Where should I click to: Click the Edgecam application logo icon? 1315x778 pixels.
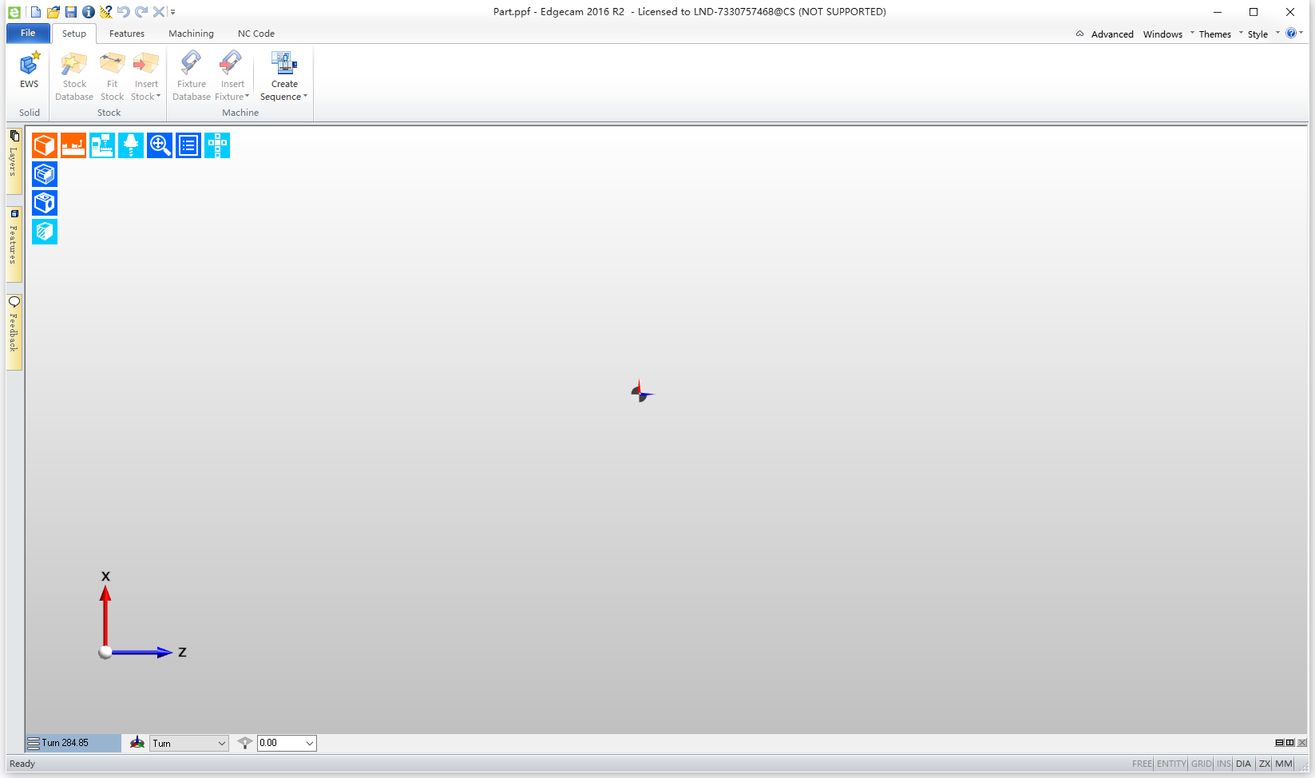click(x=14, y=12)
